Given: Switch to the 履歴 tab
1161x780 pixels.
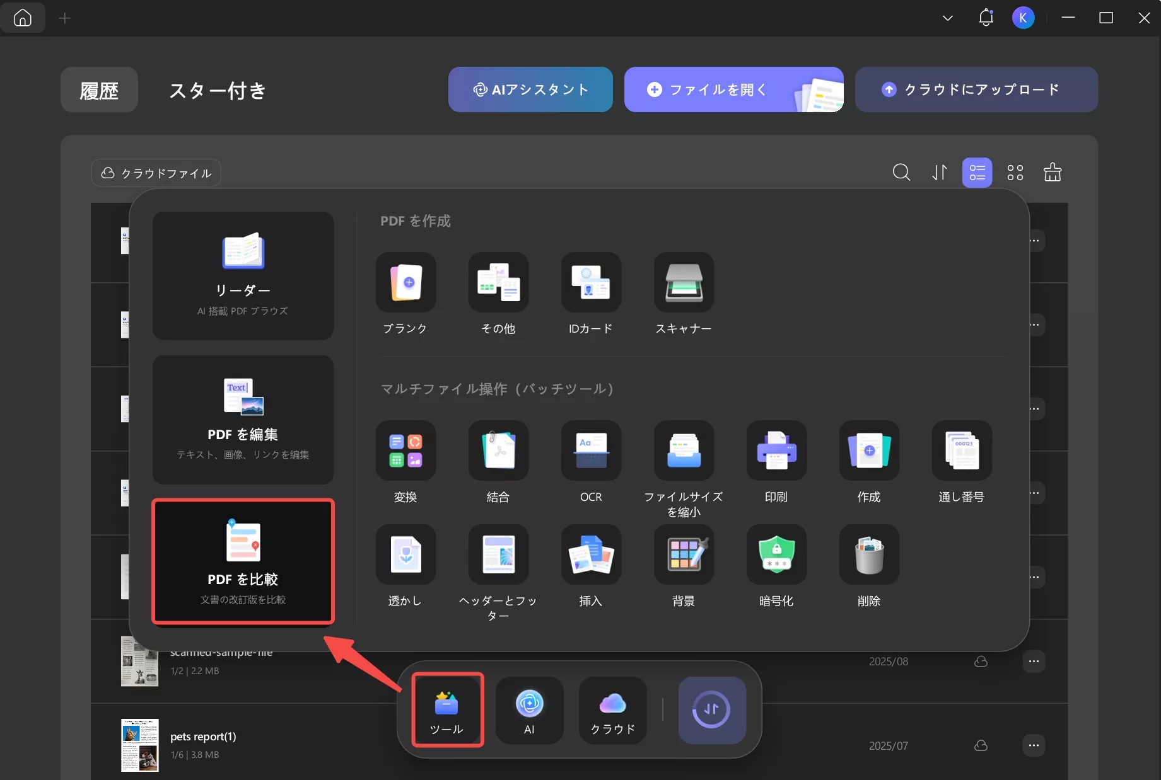Looking at the screenshot, I should (x=99, y=90).
